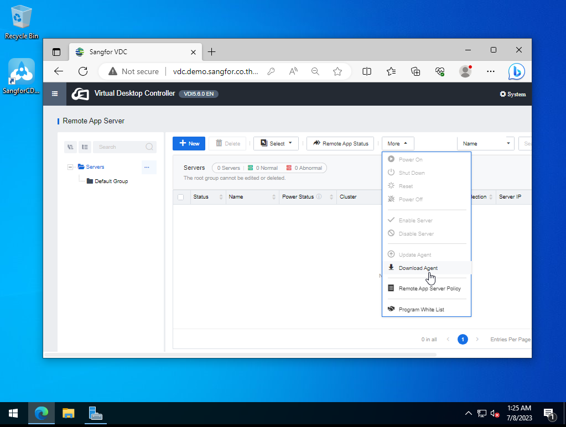Open Program White List menu item
Viewport: 566px width, 427px height.
[427, 309]
